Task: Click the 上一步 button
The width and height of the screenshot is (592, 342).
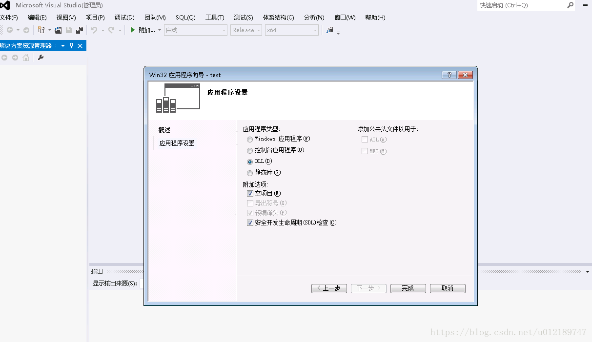Action: pos(329,288)
